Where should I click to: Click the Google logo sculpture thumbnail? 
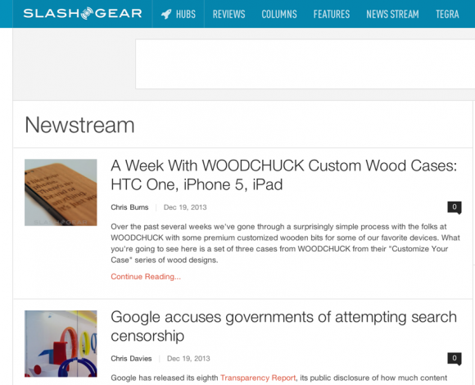pos(61,343)
